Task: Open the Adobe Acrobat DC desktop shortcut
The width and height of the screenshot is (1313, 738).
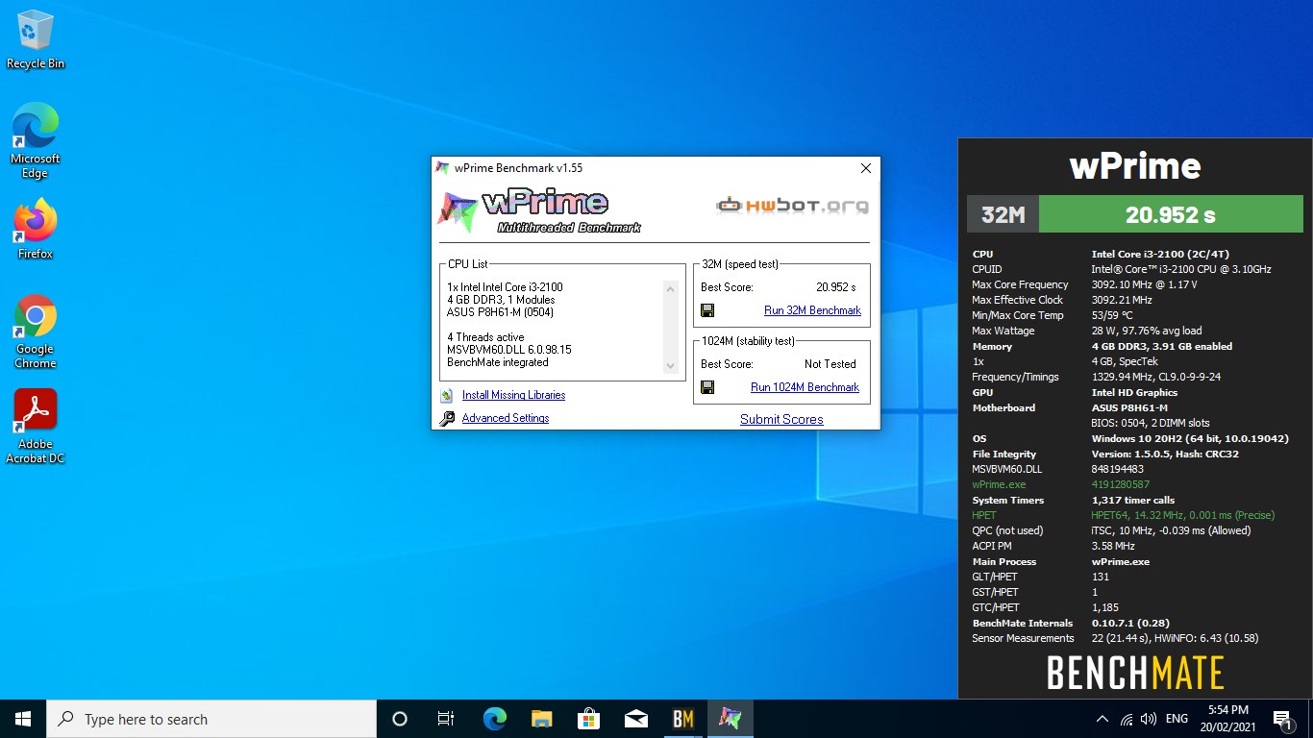Action: (36, 426)
